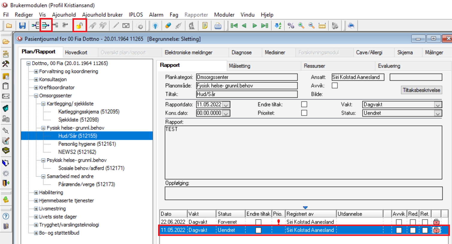Screen dimensions: 452x244
Task: Click the microscope toolbar icon
Action: (192, 26)
